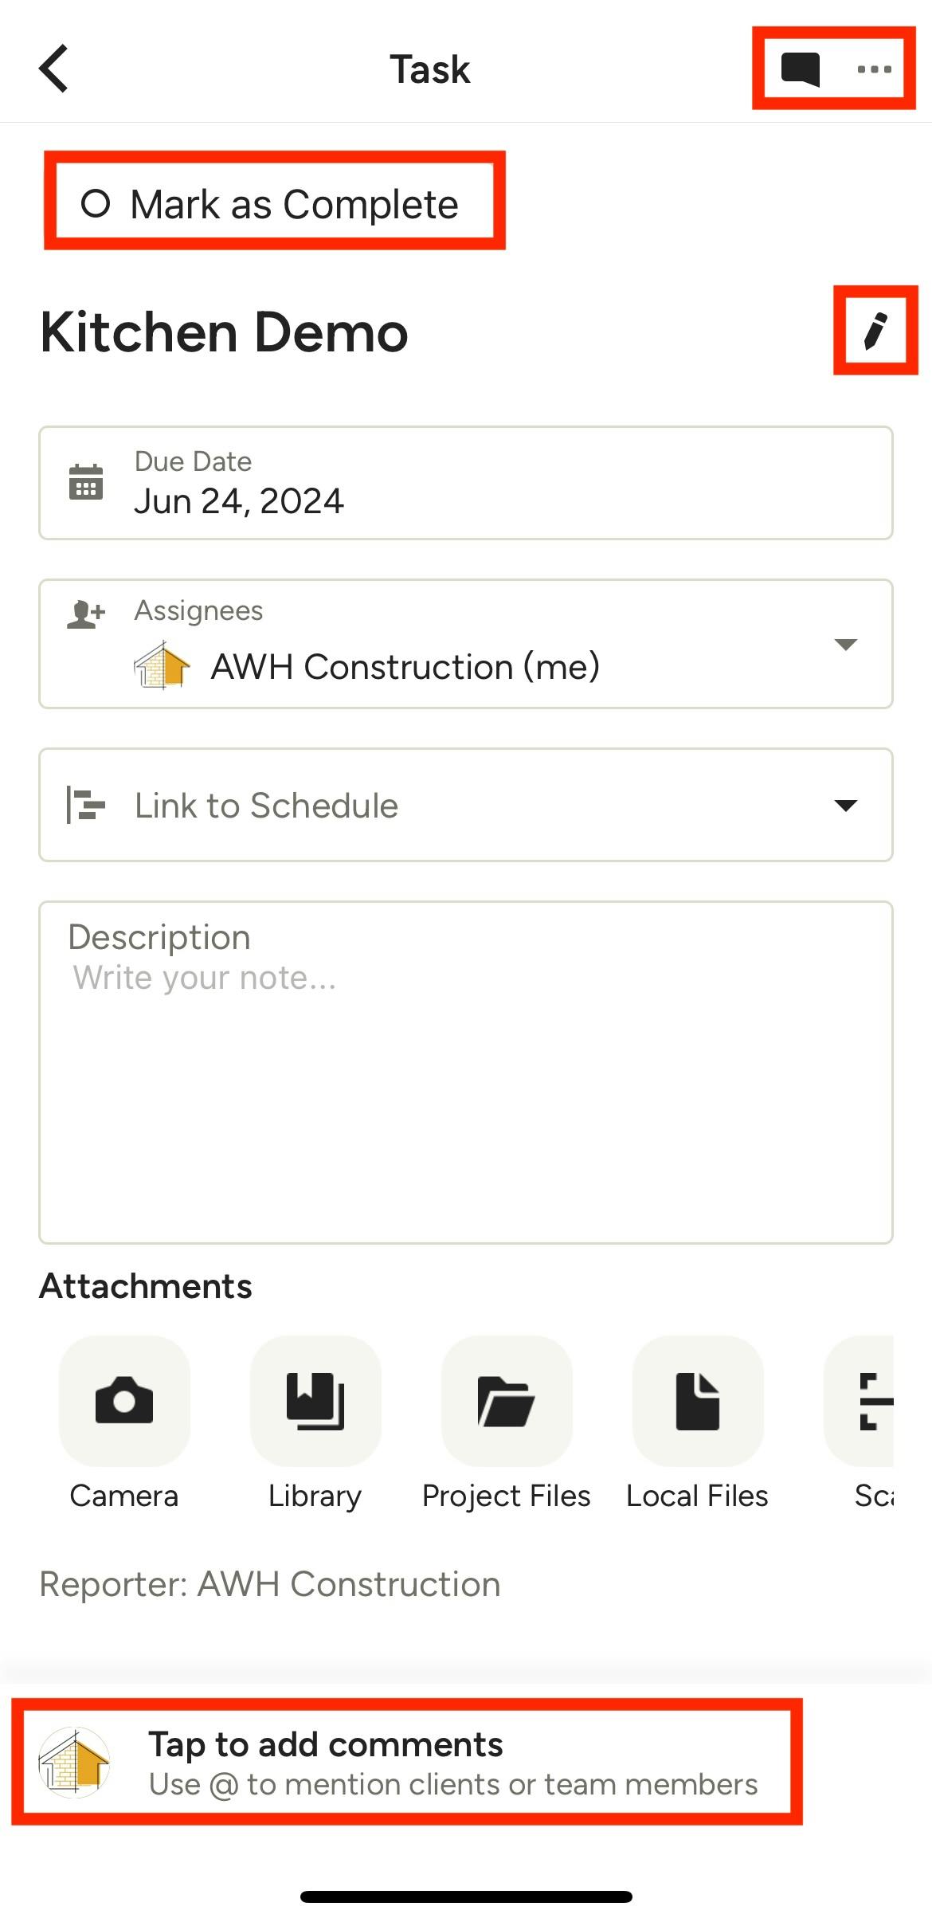Click the Mark as Complete label
The image size is (932, 1922).
(x=294, y=205)
